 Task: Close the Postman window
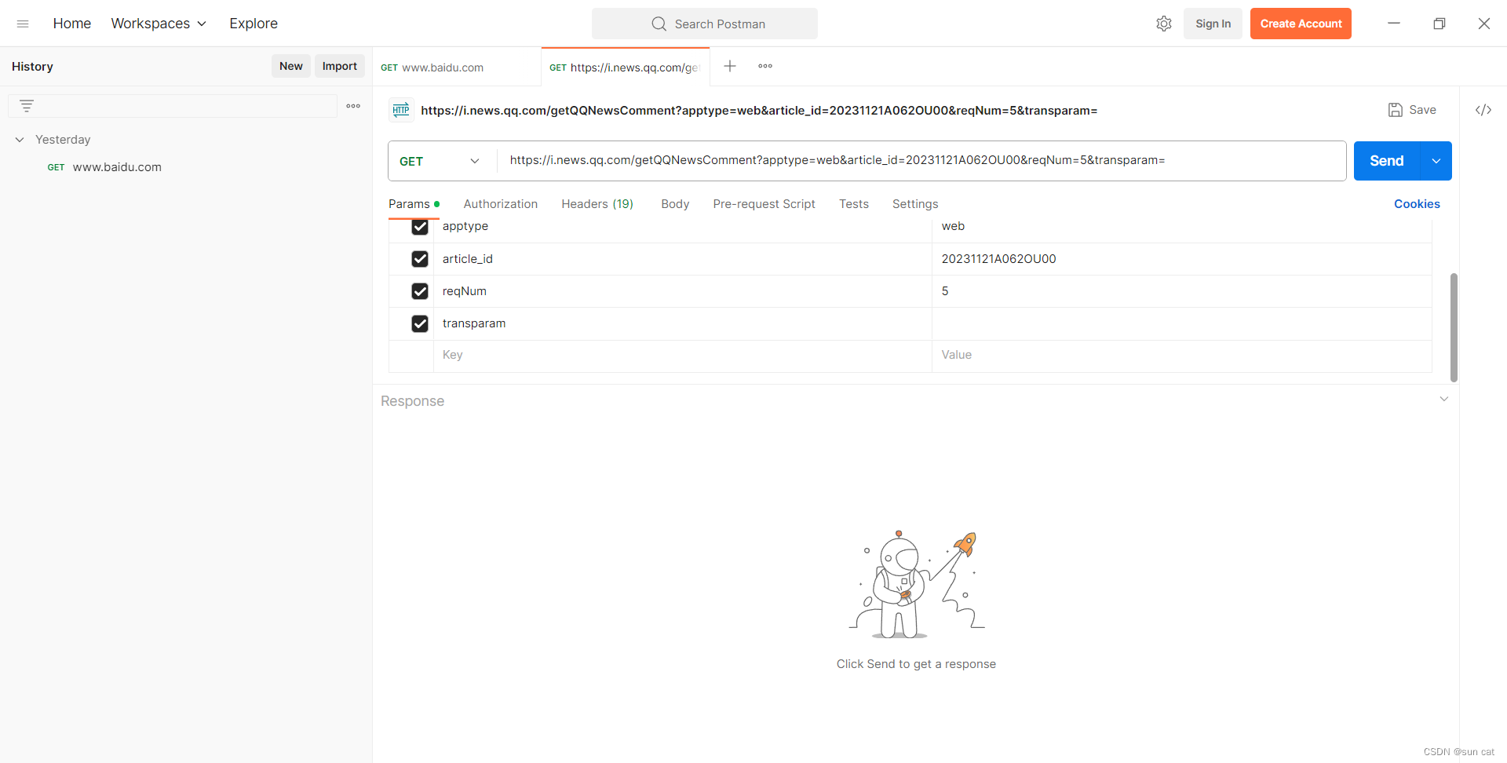pyautogui.click(x=1483, y=24)
